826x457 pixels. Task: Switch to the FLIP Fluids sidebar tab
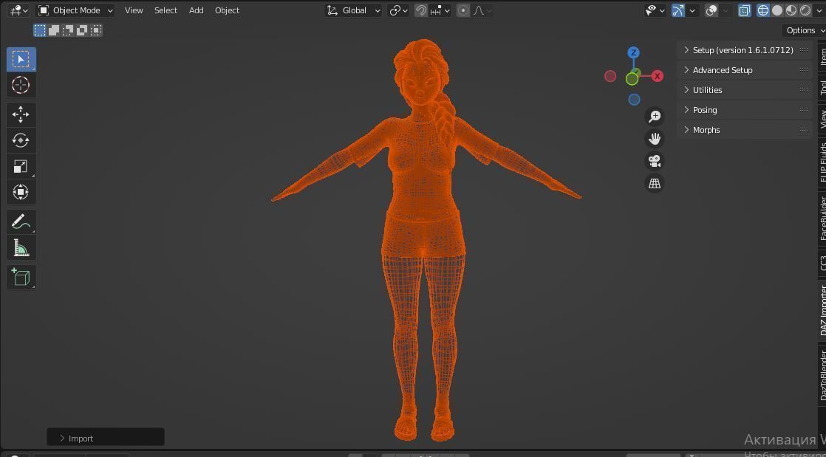[822, 162]
